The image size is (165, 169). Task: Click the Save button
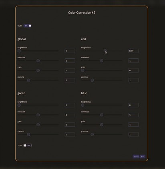[x=143, y=157]
